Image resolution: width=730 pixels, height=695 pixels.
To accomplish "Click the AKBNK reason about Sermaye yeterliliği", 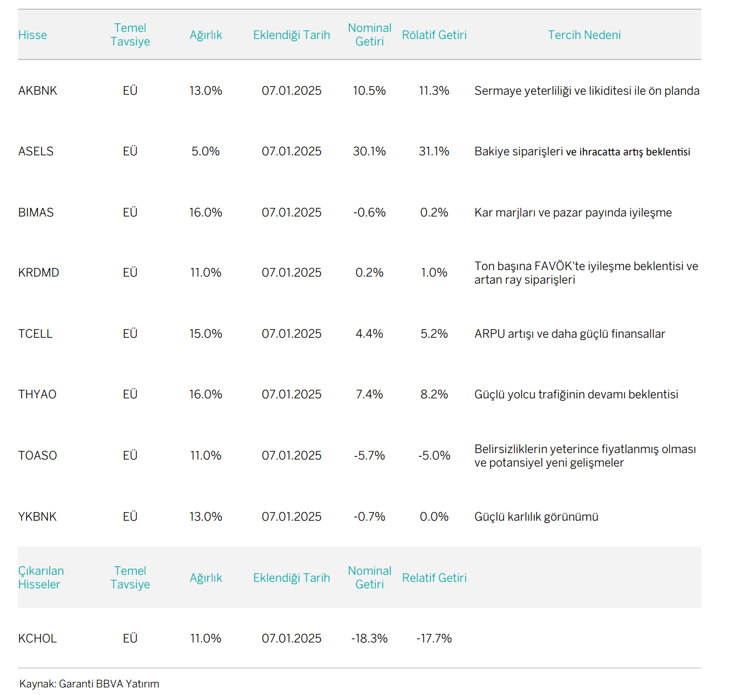I will pos(587,91).
